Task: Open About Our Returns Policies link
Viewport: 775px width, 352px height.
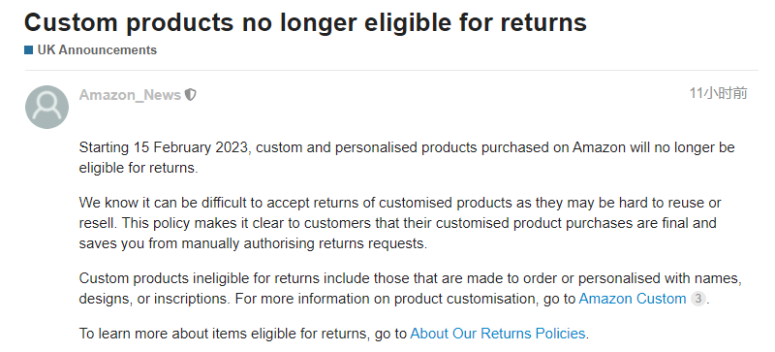Action: 498,334
